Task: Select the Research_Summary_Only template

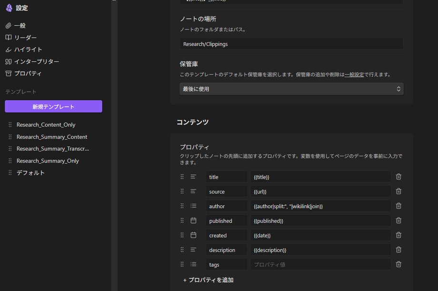Action: (48, 161)
